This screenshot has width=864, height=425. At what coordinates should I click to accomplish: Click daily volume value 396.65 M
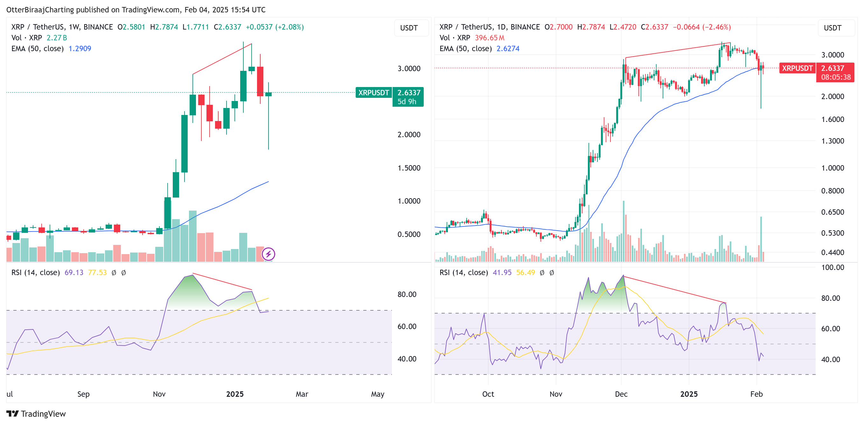490,37
